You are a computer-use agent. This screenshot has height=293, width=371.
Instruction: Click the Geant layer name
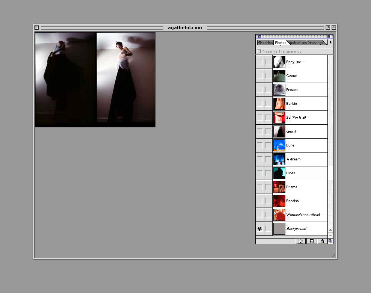(291, 131)
